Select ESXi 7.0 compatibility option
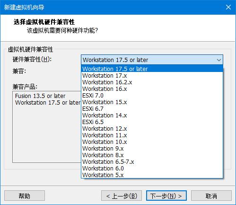Screen dimensions: 236x205 pos(152,96)
